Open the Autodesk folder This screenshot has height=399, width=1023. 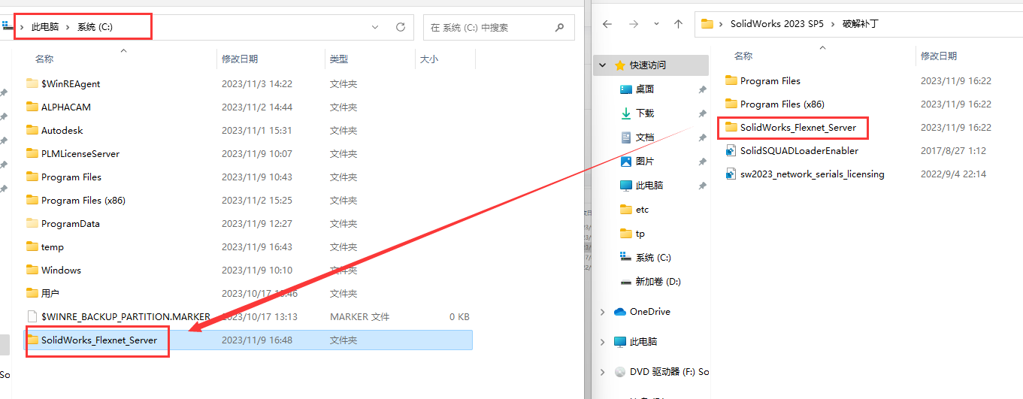click(x=62, y=130)
